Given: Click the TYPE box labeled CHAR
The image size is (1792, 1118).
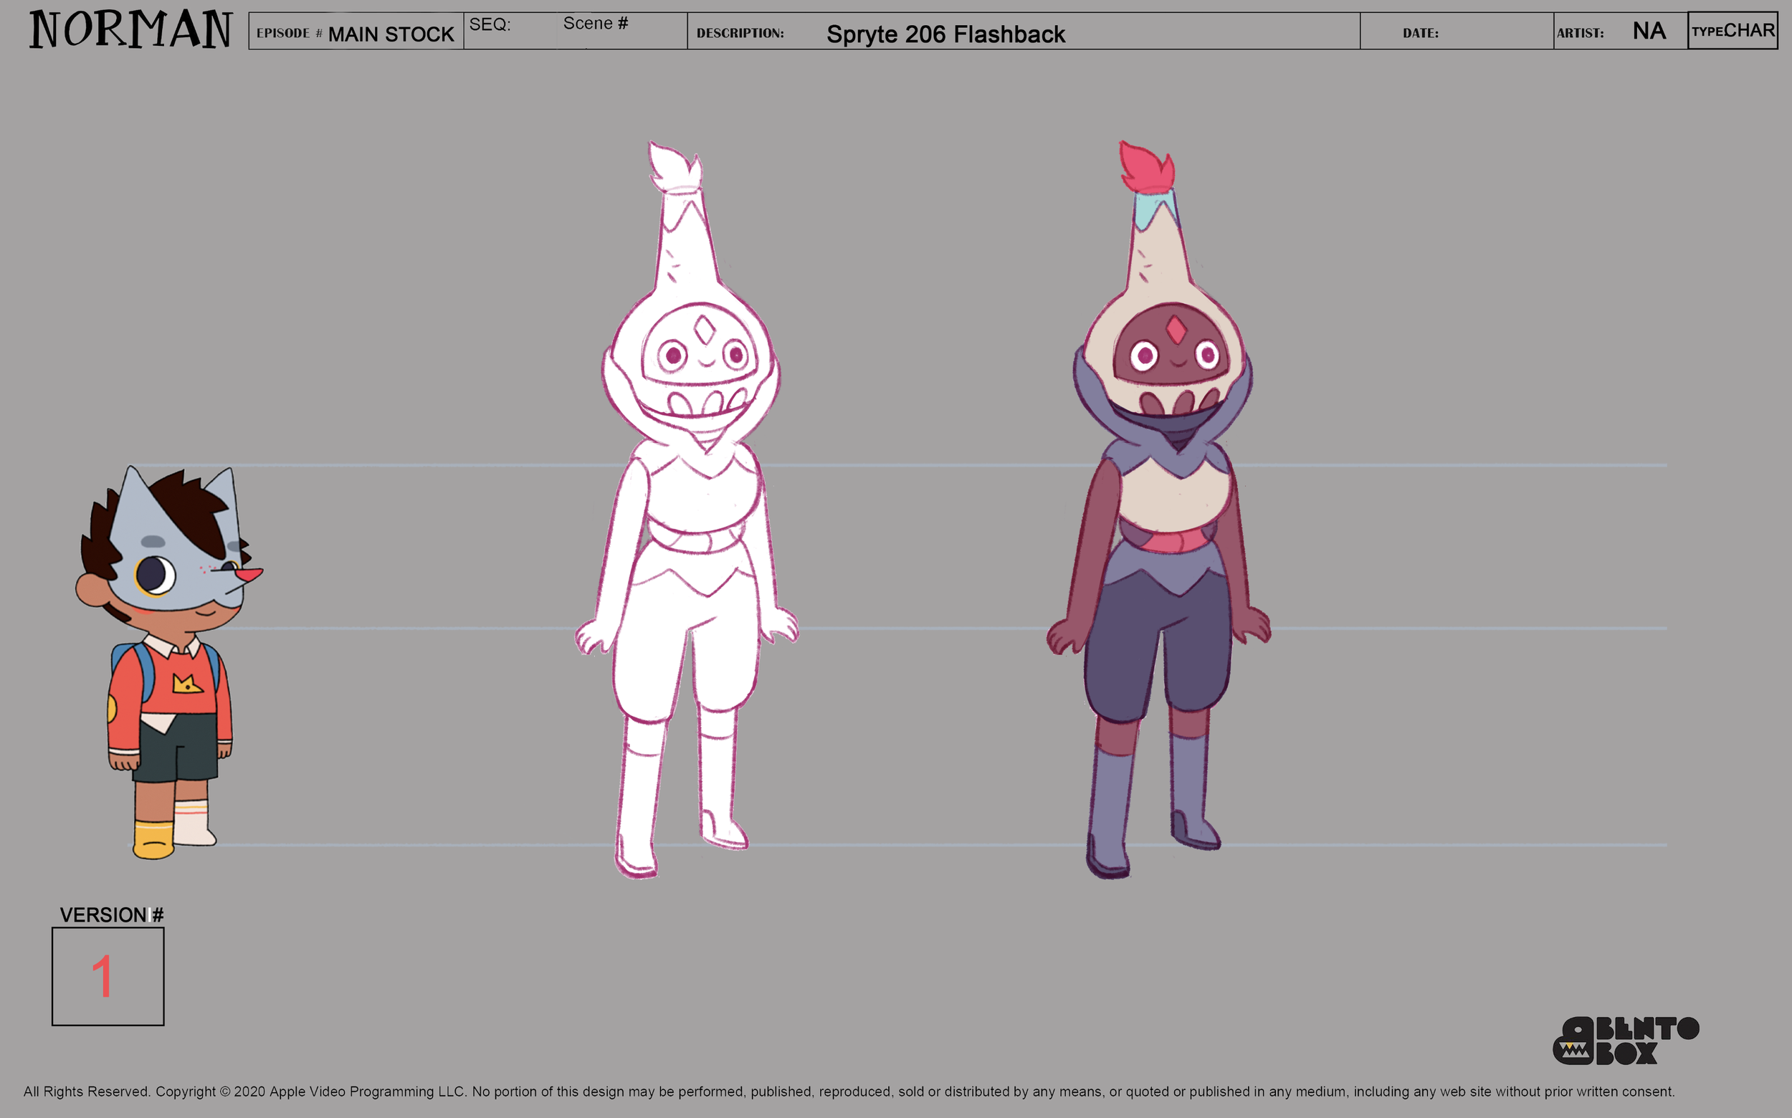Looking at the screenshot, I should click(x=1732, y=31).
